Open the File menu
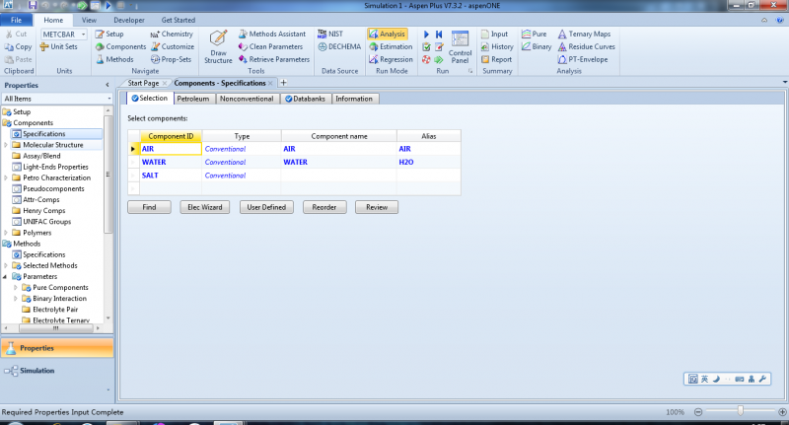Viewport: 789px width, 425px height. pos(16,20)
